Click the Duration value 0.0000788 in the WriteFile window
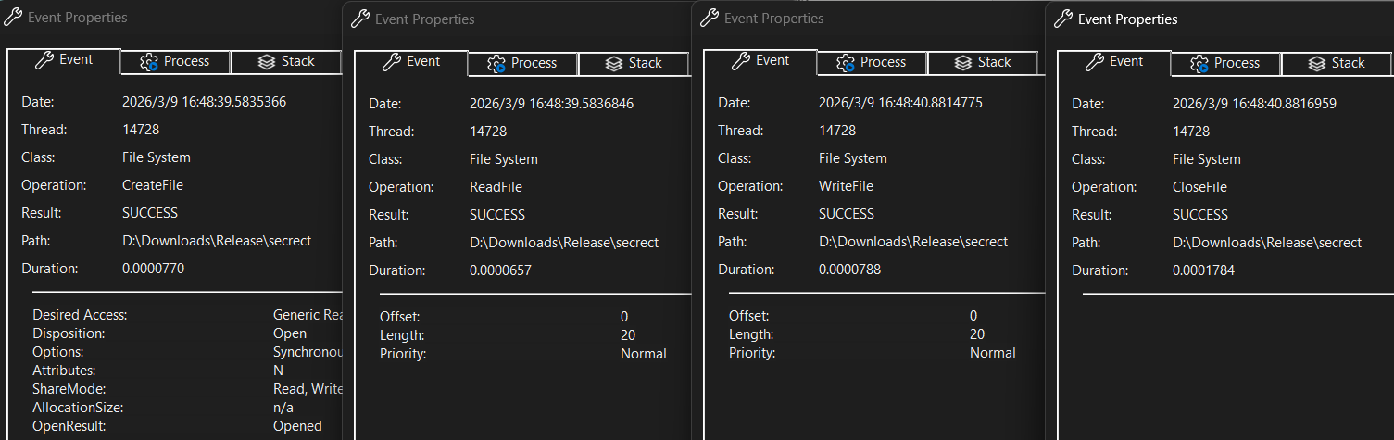This screenshot has height=440, width=1394. (x=849, y=270)
